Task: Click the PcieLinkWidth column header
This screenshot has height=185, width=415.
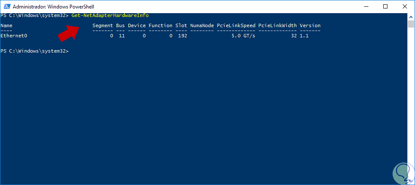Action: tap(277, 26)
